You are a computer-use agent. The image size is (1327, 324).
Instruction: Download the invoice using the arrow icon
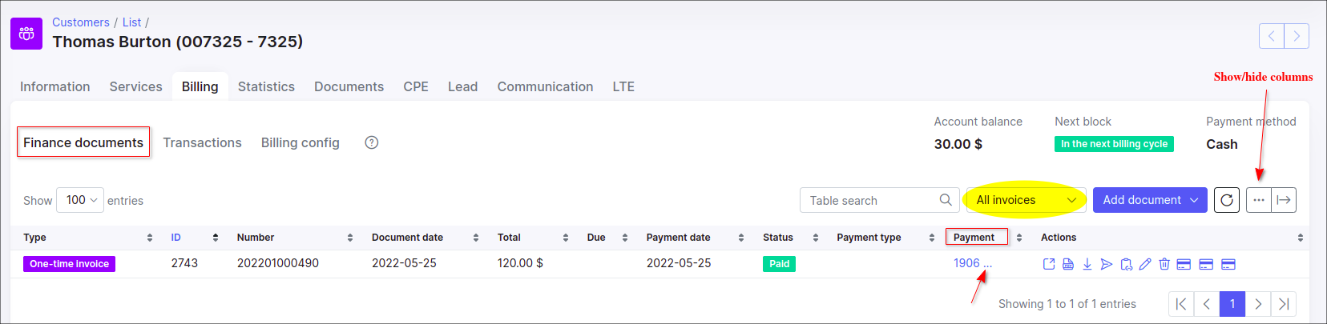[1087, 264]
